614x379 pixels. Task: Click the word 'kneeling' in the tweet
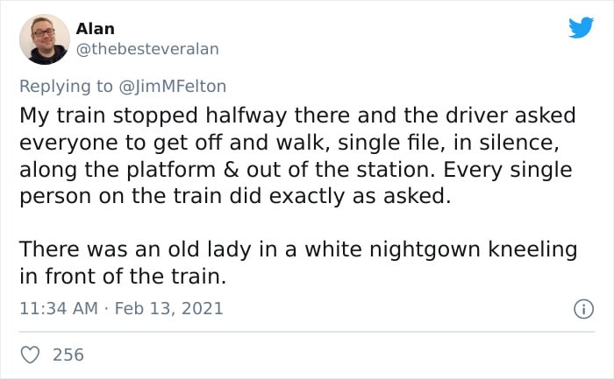tap(532, 250)
